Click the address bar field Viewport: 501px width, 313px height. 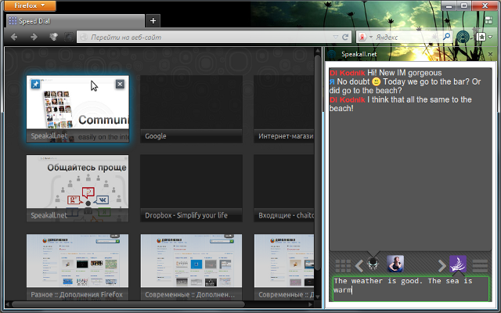click(211, 37)
